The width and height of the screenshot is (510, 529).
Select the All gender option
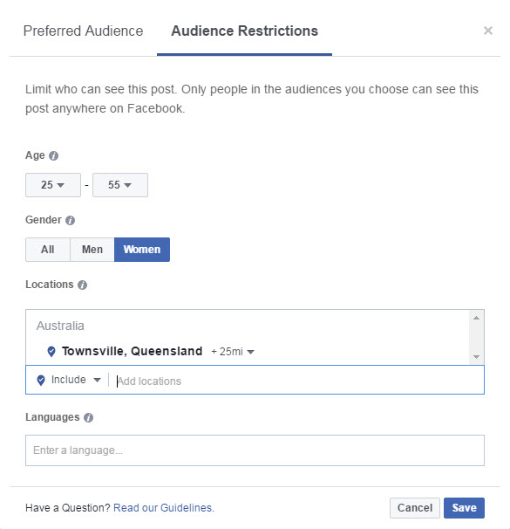click(48, 250)
